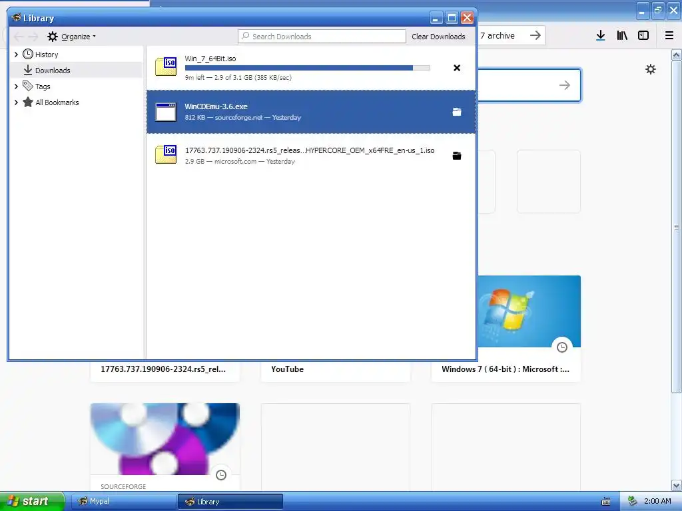Screen dimensions: 682x511
Task: Select the Win_7_64Bit.iso file name
Action: click(210, 59)
